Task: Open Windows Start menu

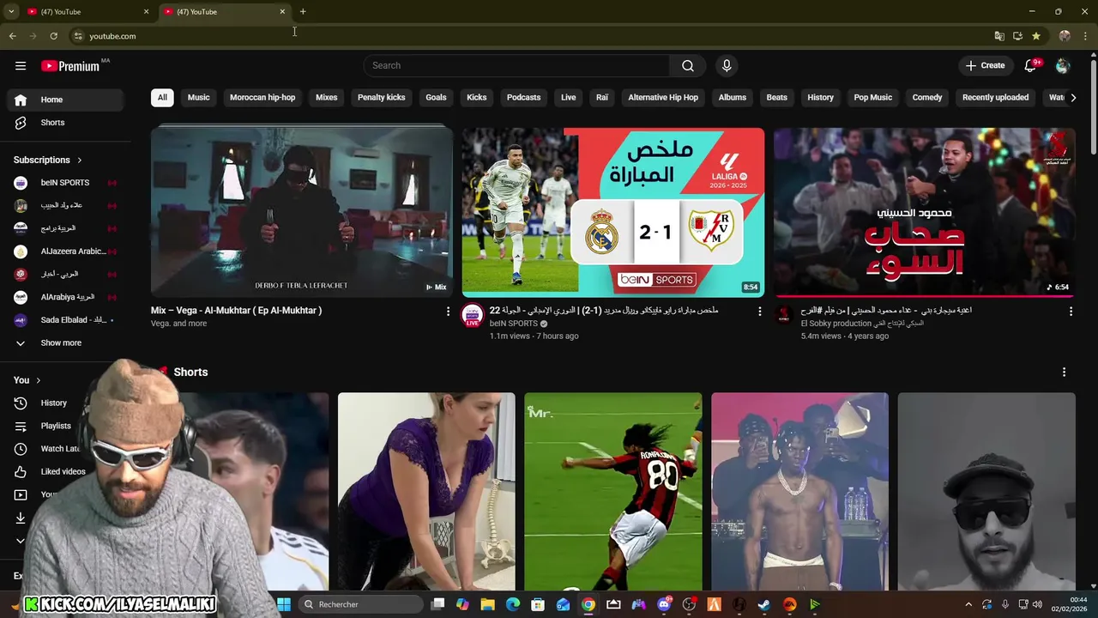Action: (284, 604)
